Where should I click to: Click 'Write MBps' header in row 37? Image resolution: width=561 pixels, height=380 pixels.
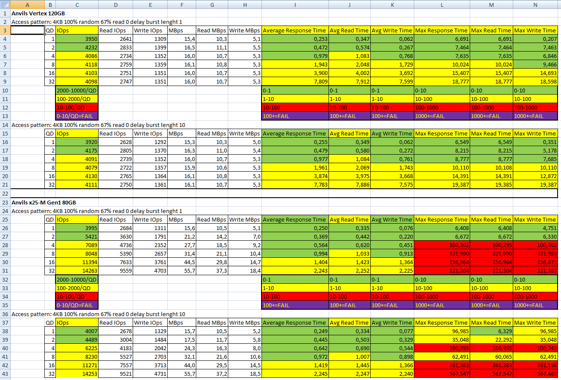(x=244, y=322)
